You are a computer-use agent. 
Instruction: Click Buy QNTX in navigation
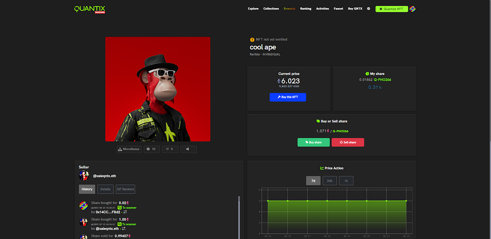355,9
